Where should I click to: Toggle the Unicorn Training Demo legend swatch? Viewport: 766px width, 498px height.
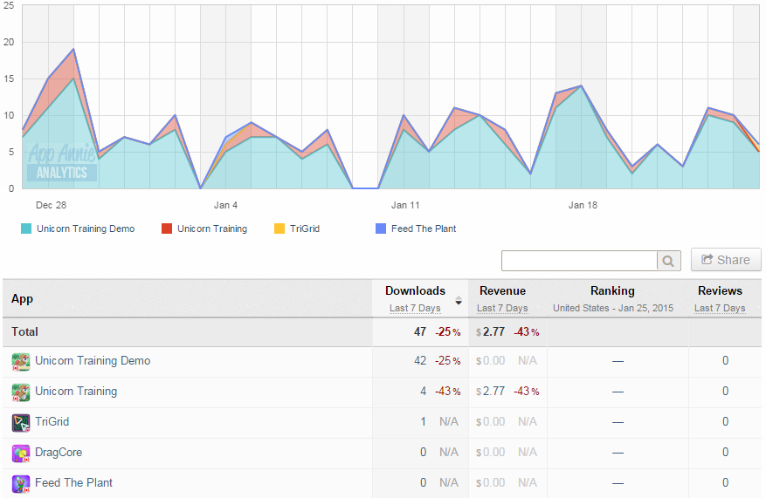pyautogui.click(x=26, y=229)
